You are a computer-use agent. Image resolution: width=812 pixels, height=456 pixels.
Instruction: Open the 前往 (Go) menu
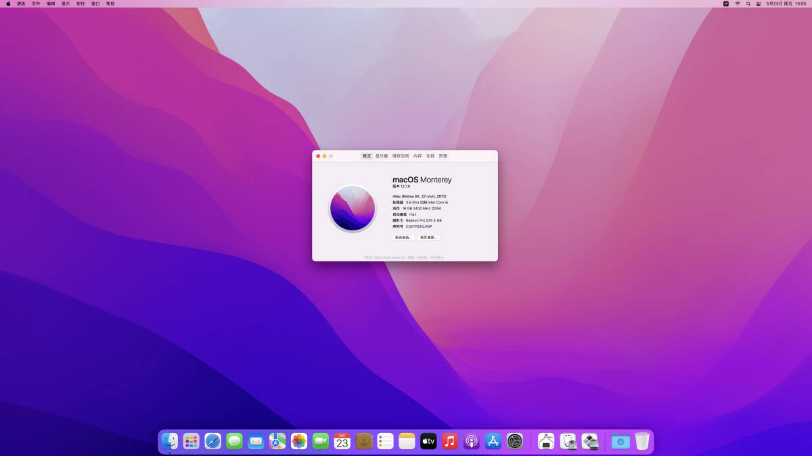click(81, 3)
